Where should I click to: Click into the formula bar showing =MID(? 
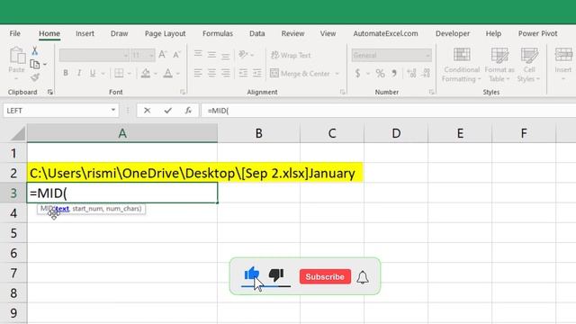(x=388, y=110)
